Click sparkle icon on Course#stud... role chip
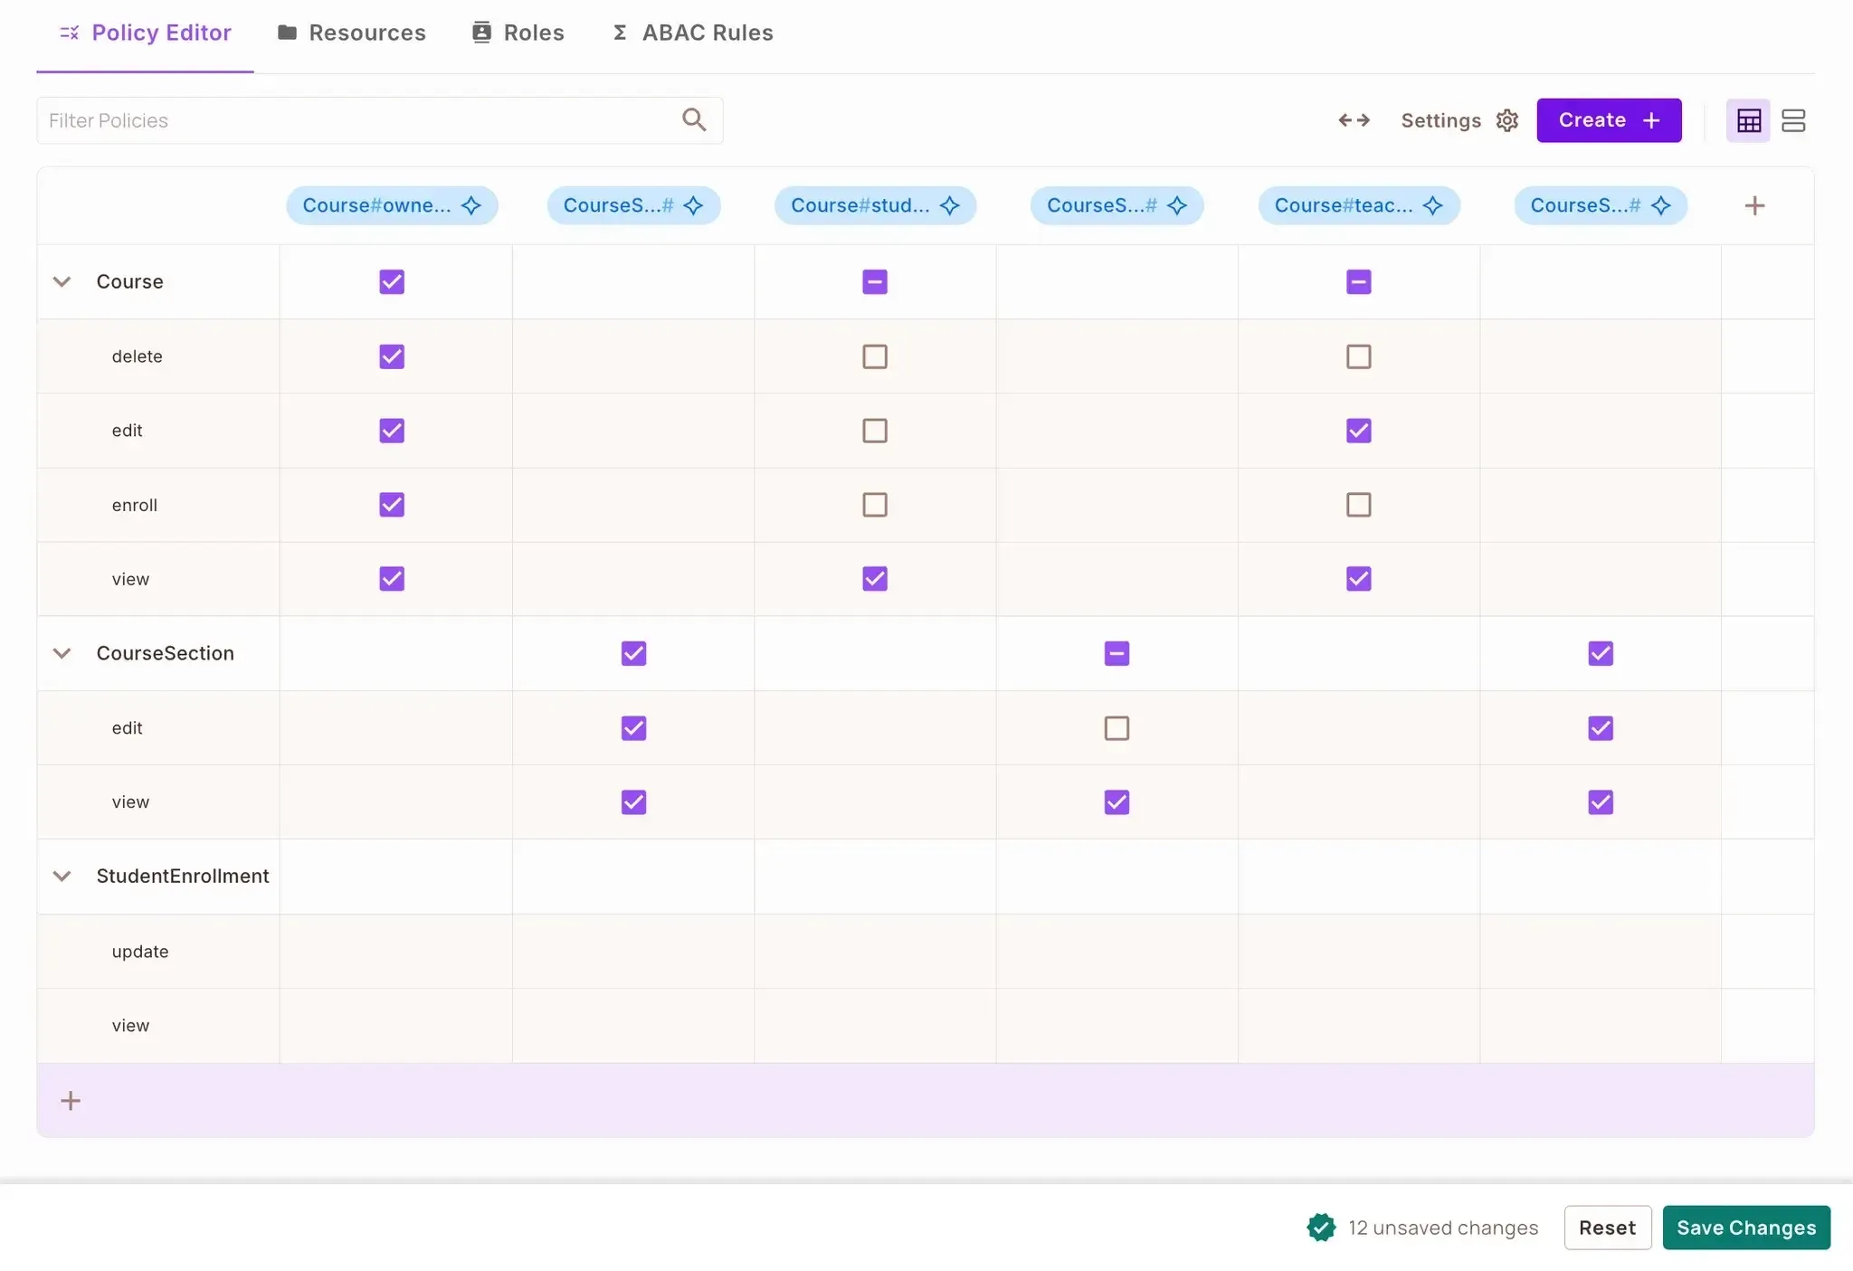 tap(949, 205)
